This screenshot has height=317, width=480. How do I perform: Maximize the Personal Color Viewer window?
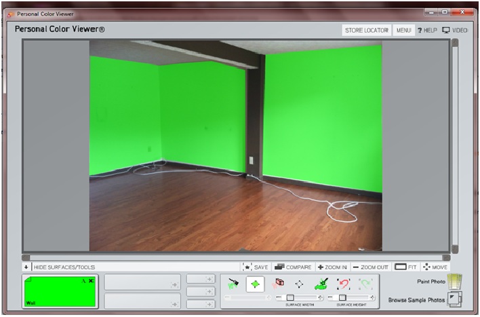(x=445, y=12)
